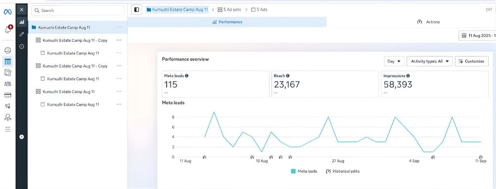
Task: Click the Meta logo icon
Action: pos(7,12)
